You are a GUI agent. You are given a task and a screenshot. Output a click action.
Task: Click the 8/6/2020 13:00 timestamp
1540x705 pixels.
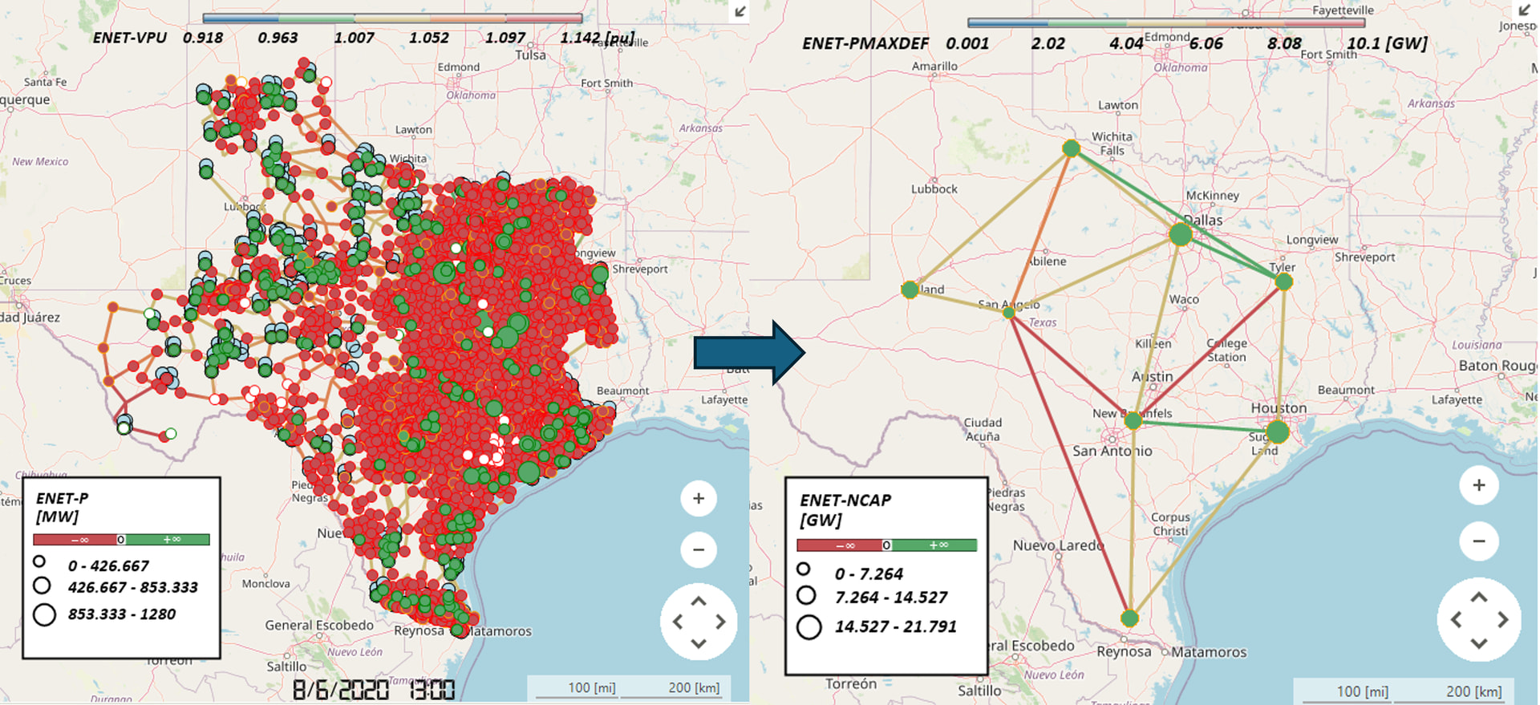point(373,690)
